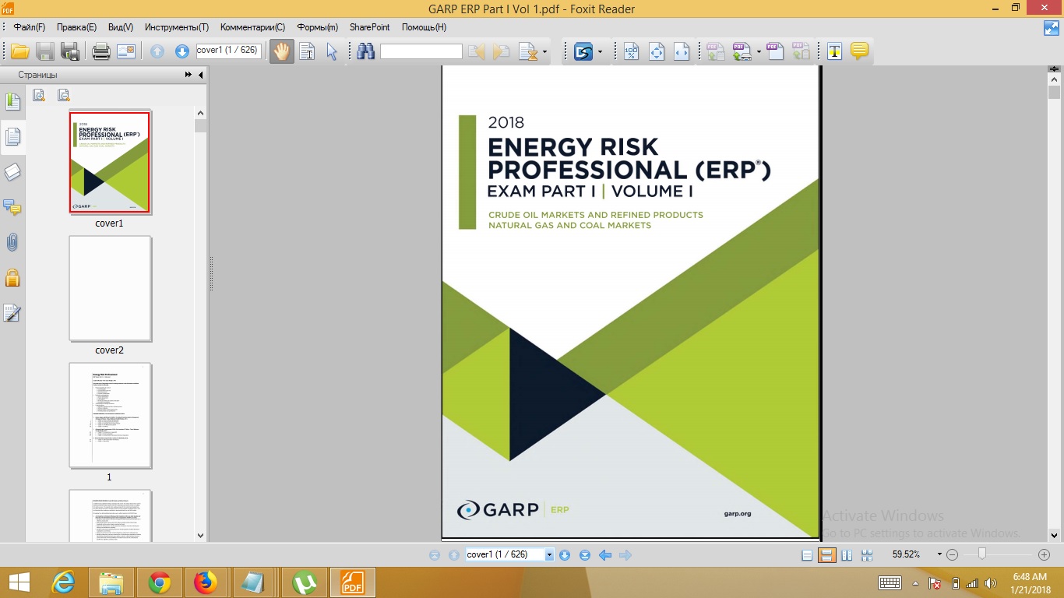The image size is (1064, 598).
Task: Click the Windows Start button
Action: [x=19, y=582]
